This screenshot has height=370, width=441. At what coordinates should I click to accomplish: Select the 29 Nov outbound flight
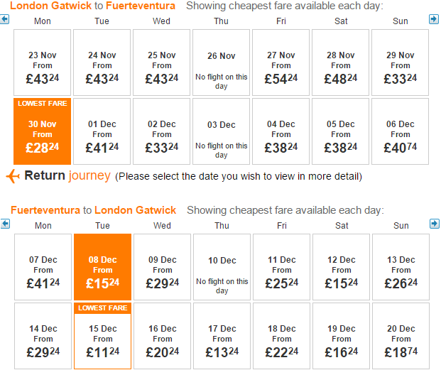[400, 62]
